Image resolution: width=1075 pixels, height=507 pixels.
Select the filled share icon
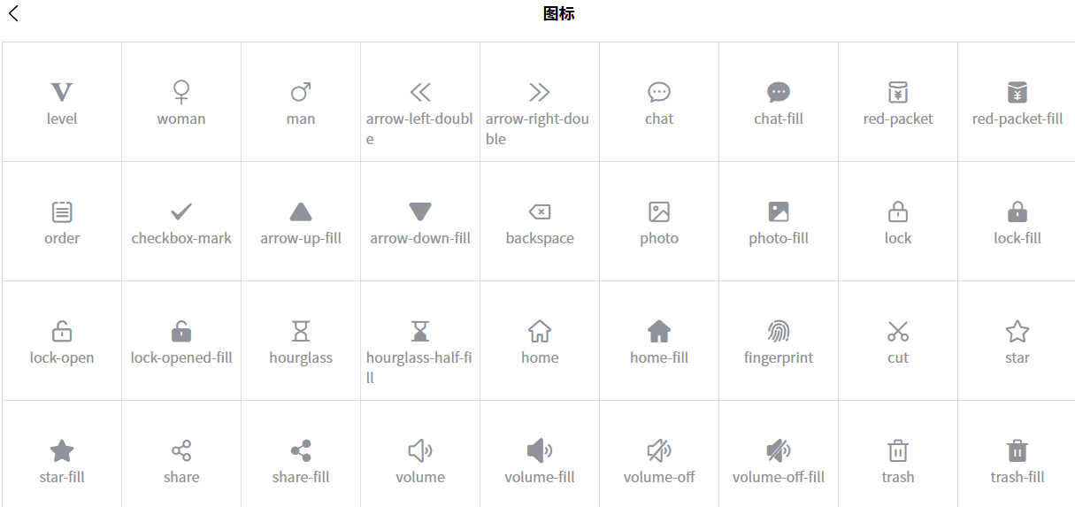click(x=301, y=450)
